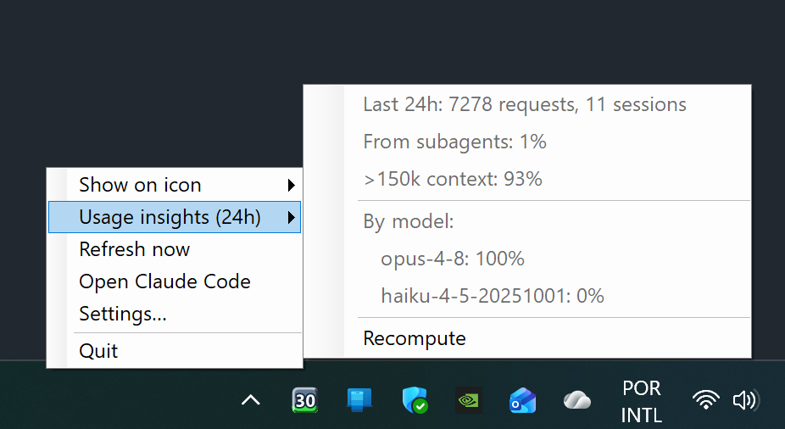Click Recompute in usage insights submenu
Image resolution: width=785 pixels, height=429 pixels.
pyautogui.click(x=527, y=338)
